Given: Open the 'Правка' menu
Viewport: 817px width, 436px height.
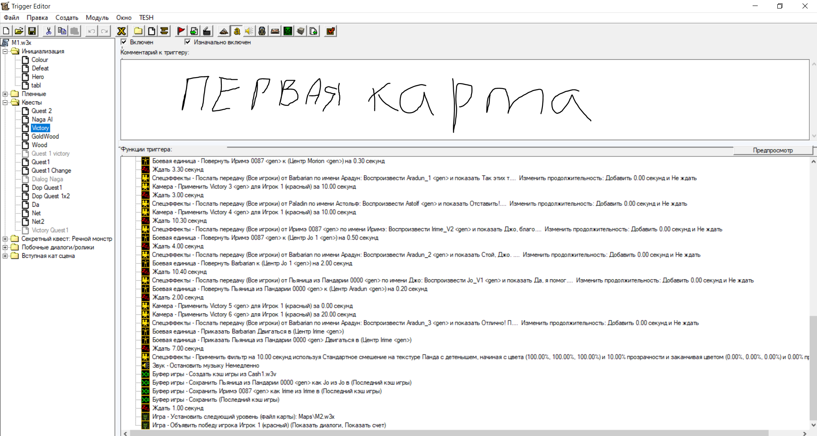Looking at the screenshot, I should click(x=37, y=17).
